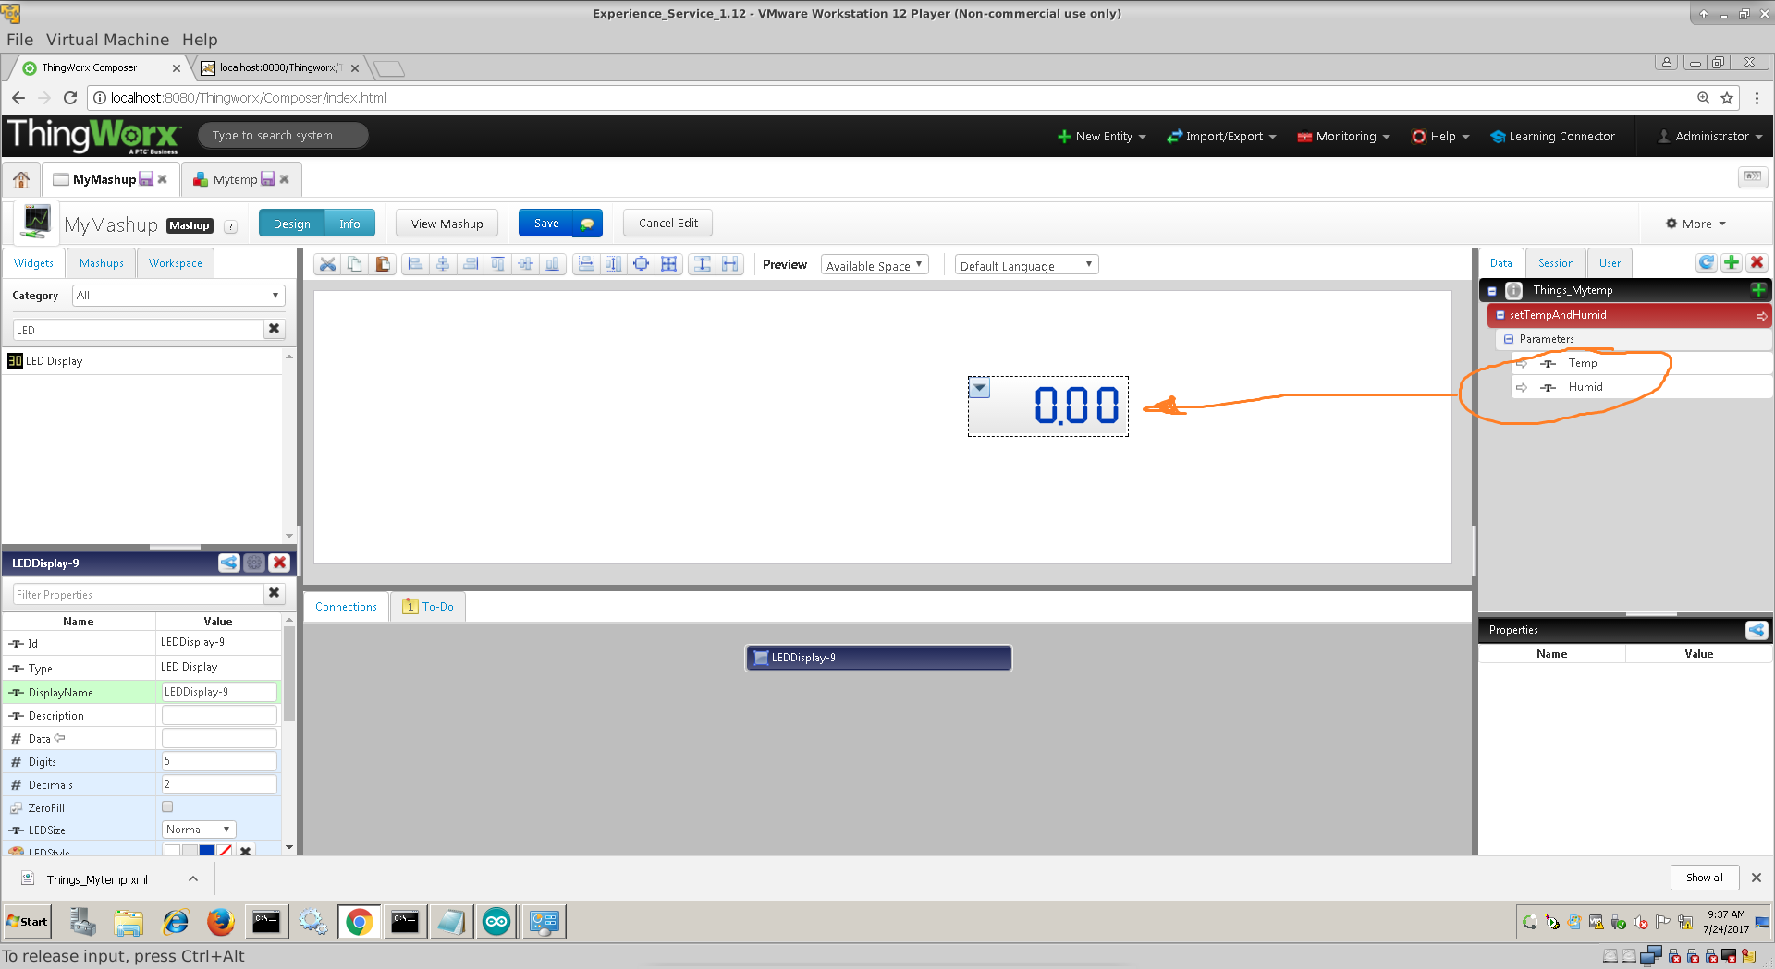Viewport: 1775px width, 969px height.
Task: Align widgets horizontal centers icon
Action: click(x=443, y=264)
